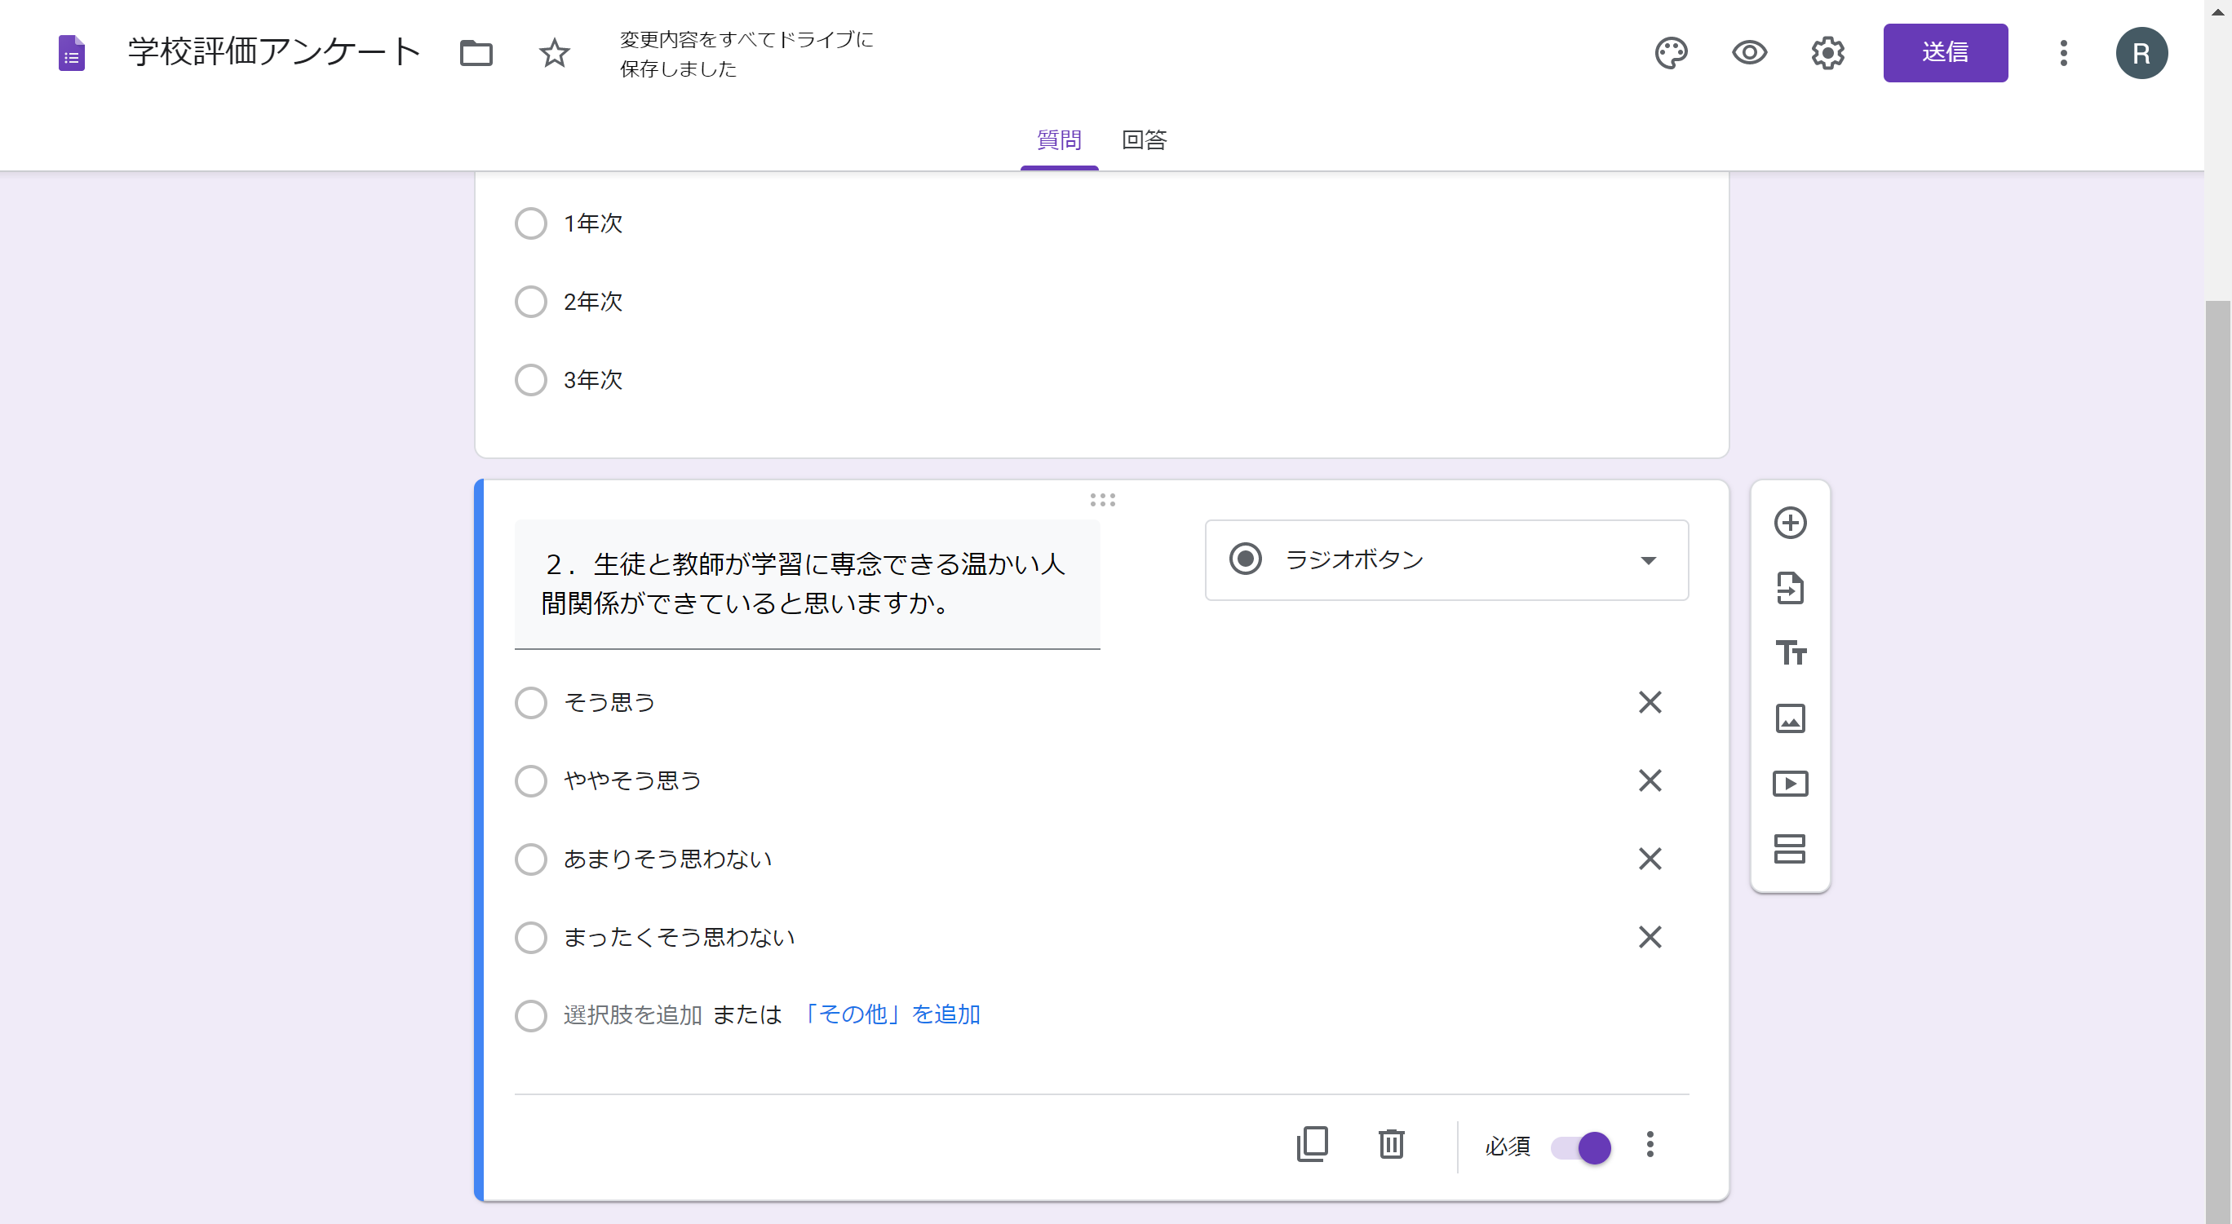Switch to the 質問 tab
2232x1224 pixels.
point(1059,140)
